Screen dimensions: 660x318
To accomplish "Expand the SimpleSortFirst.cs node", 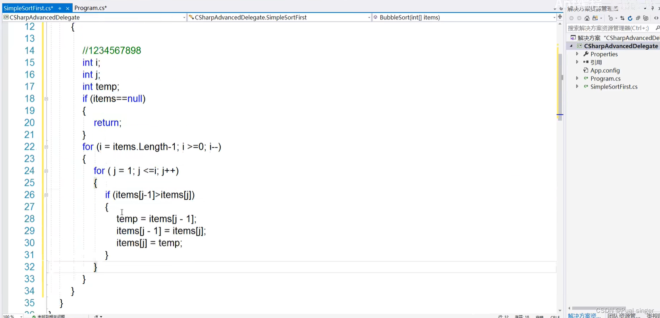I will (577, 86).
